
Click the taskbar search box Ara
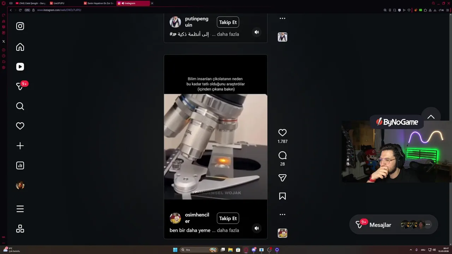click(199, 250)
